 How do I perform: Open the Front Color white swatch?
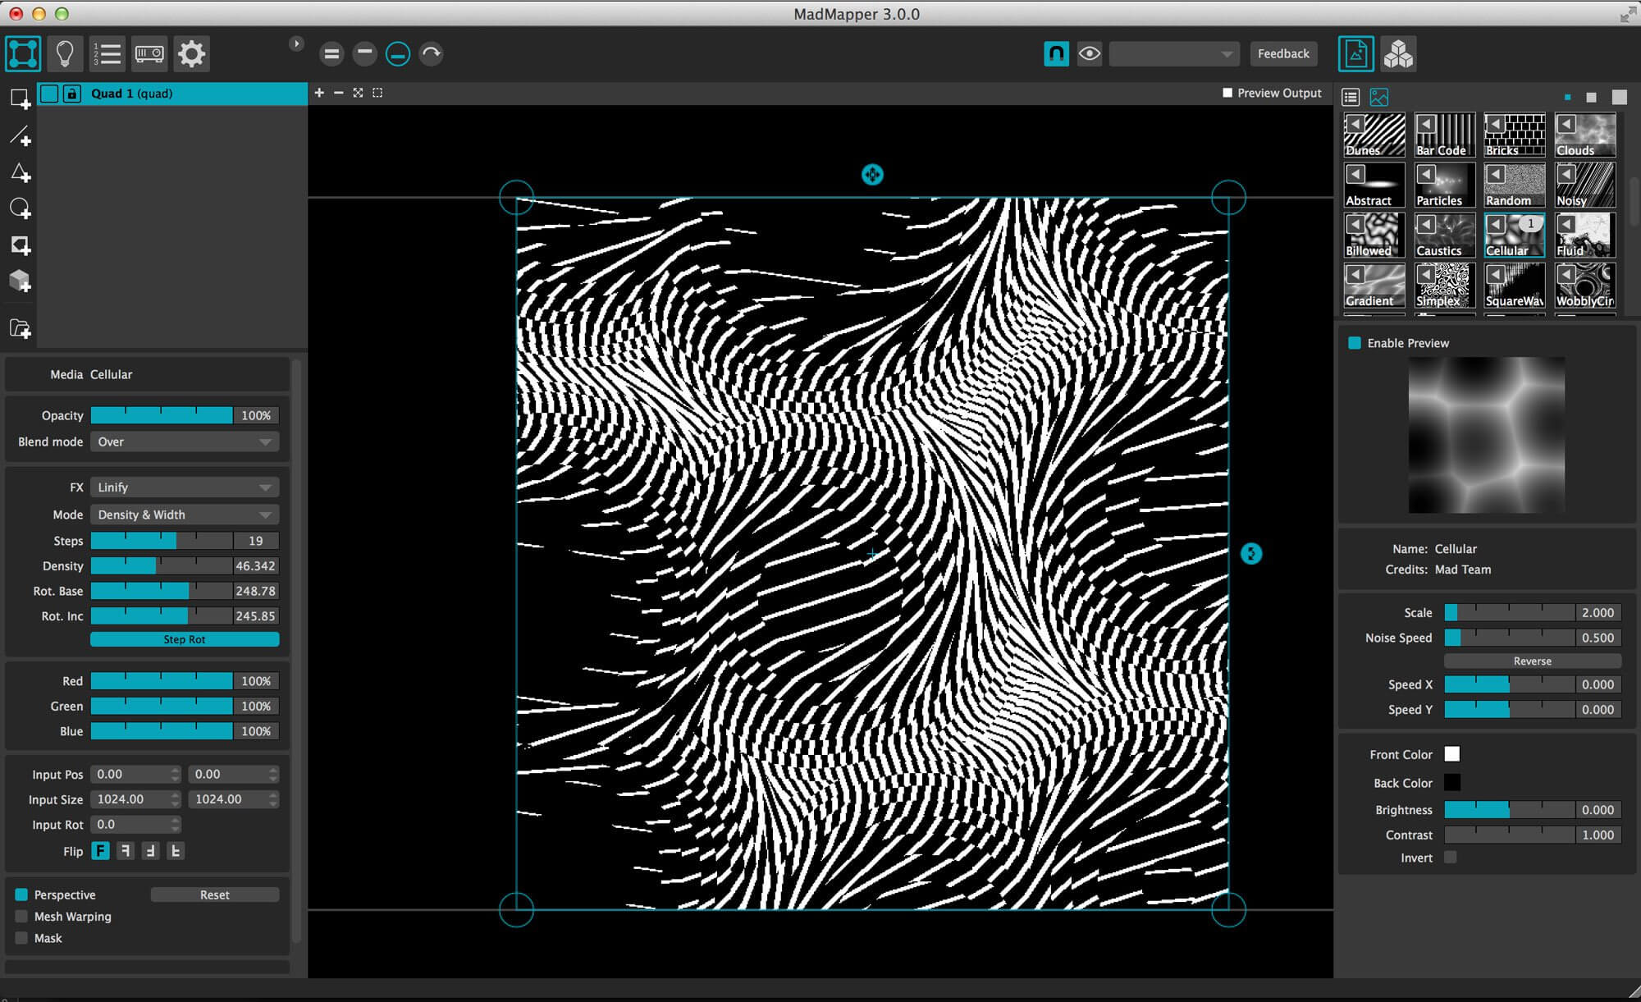coord(1451,754)
